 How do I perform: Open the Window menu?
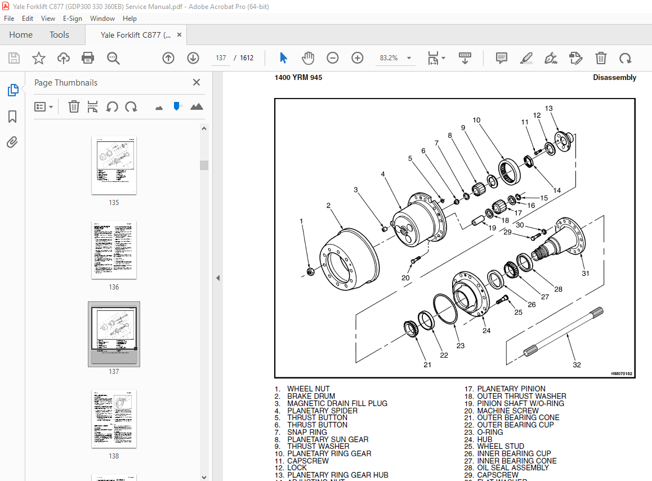(x=102, y=19)
